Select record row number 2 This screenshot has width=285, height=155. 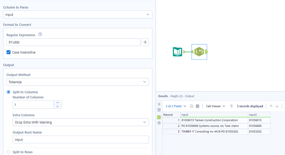(171, 126)
